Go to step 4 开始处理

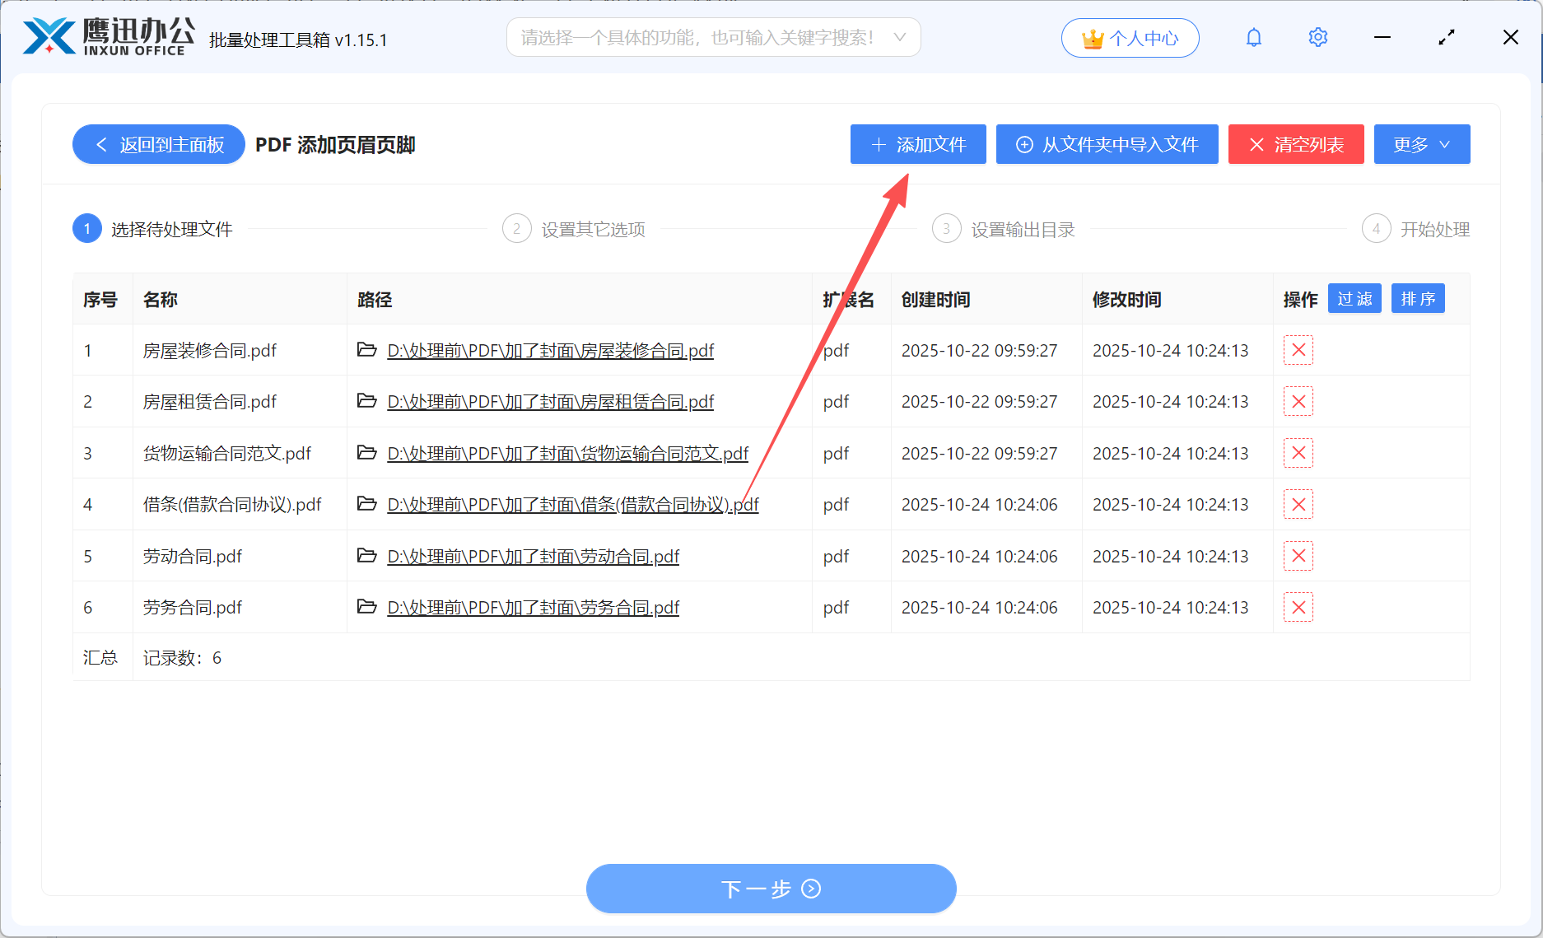(1416, 229)
